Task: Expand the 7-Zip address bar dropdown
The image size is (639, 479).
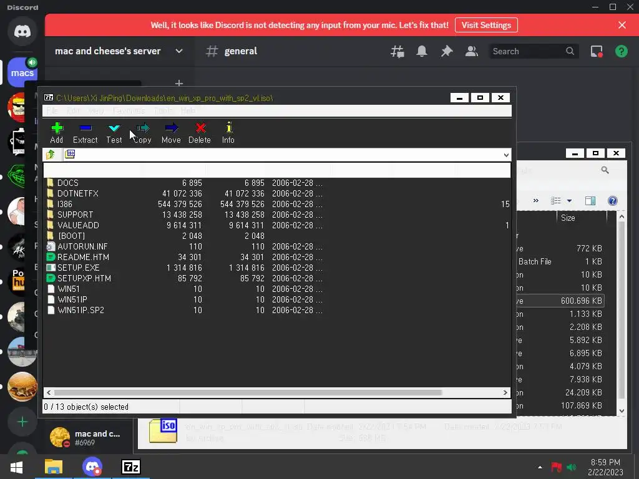Action: pos(505,155)
